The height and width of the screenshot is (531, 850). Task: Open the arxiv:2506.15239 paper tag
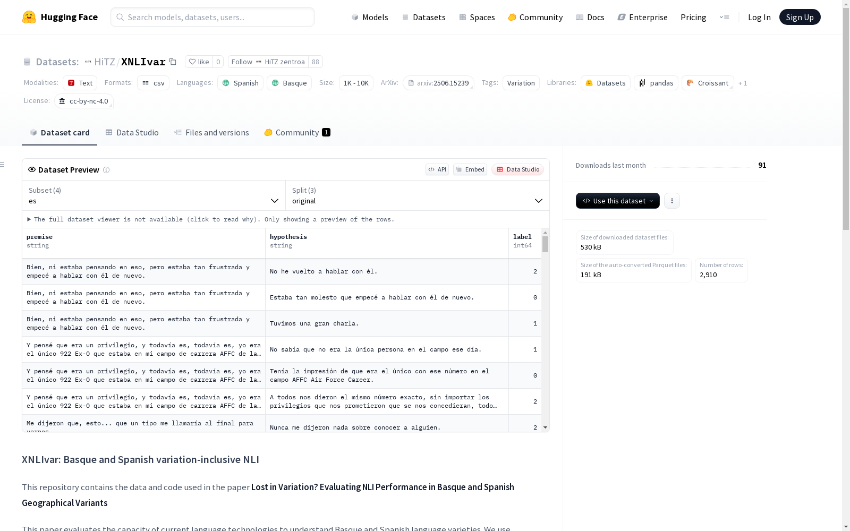(x=438, y=83)
